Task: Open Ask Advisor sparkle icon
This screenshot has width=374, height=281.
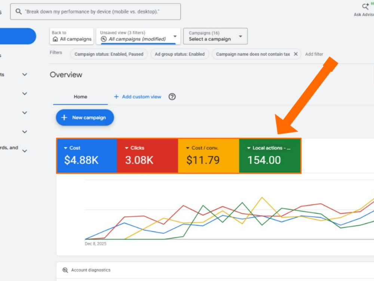Action: 365,6
